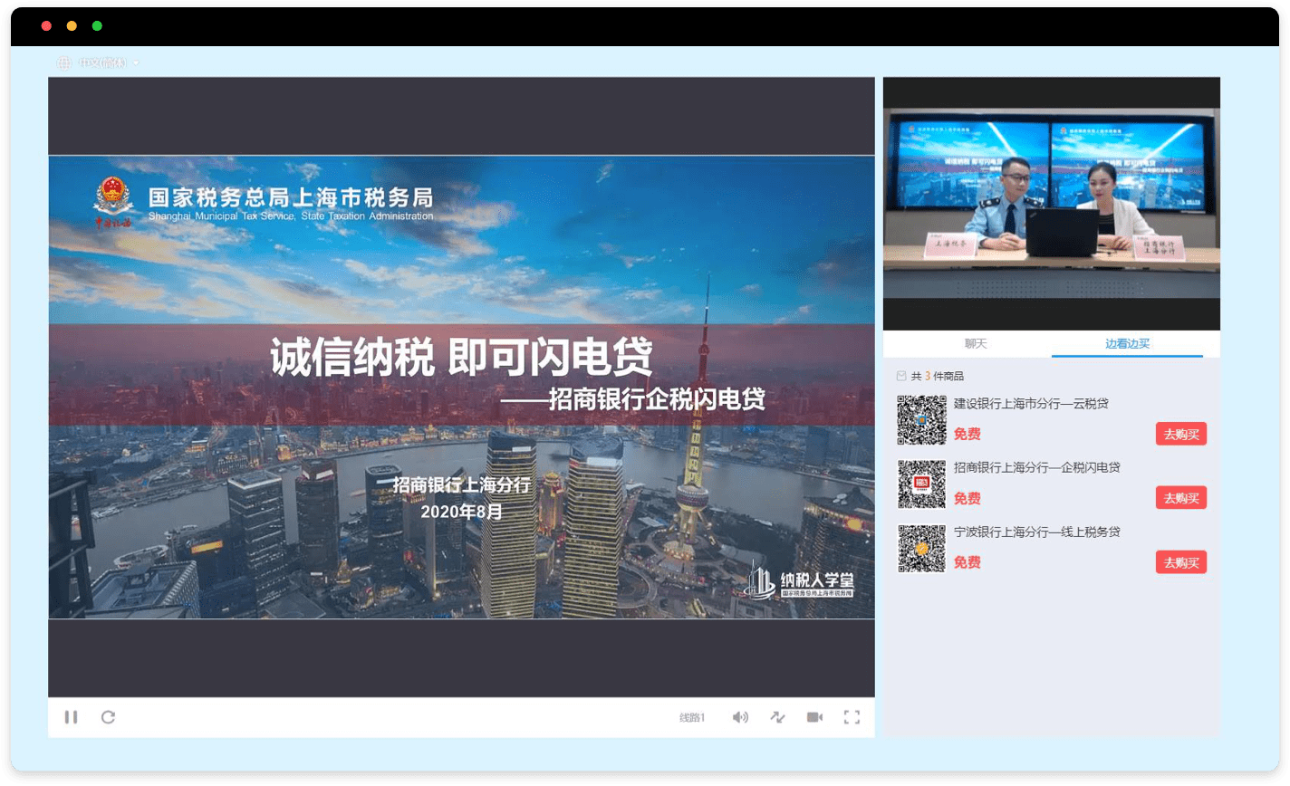
Task: Pause the live video playback
Action: (x=71, y=717)
